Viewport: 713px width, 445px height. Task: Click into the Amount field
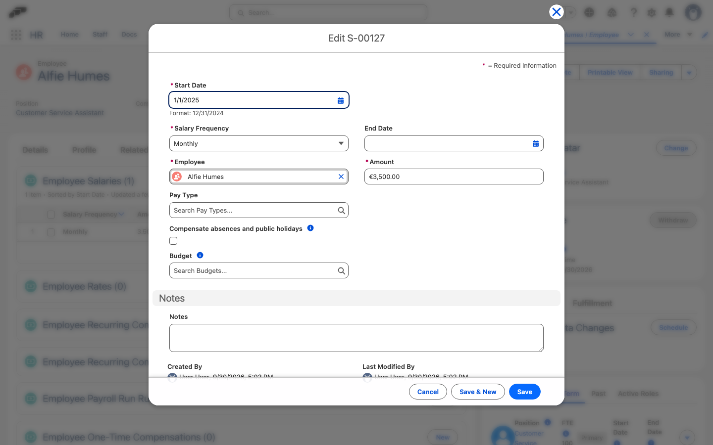(x=454, y=177)
